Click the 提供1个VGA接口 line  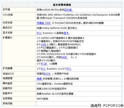pyautogui.click(x=46, y=60)
